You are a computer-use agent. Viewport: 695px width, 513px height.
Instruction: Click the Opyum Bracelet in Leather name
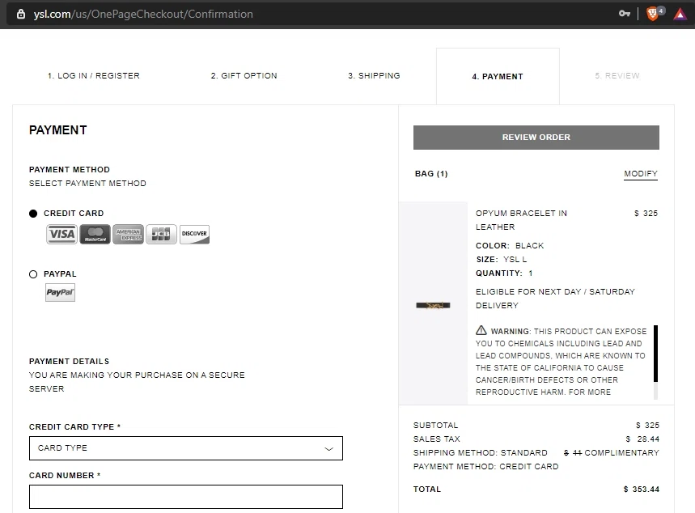point(521,220)
